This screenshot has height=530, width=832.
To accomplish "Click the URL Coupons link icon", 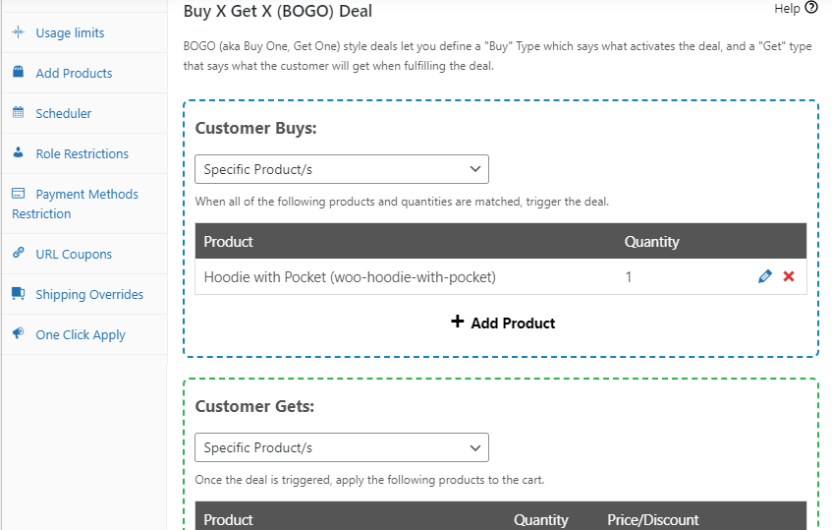I will coord(18,254).
